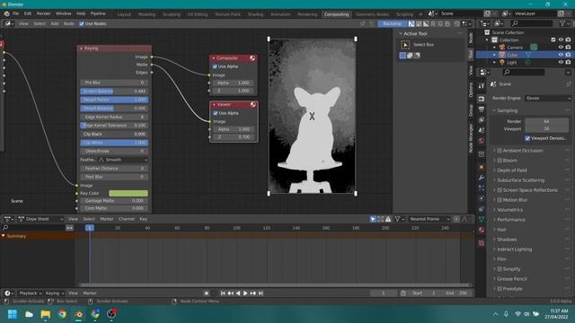Open the Dope Sheet mode dropdown

pos(40,219)
